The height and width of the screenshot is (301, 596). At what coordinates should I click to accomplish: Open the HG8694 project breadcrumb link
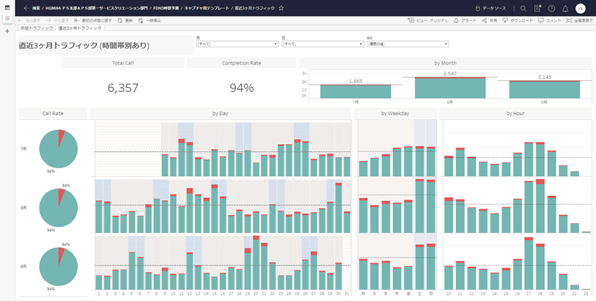[96, 8]
